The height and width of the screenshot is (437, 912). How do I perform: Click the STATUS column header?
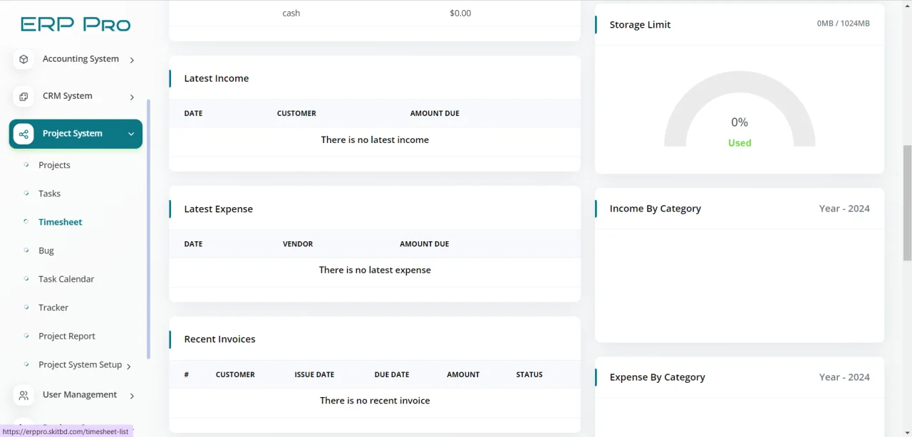(x=529, y=374)
